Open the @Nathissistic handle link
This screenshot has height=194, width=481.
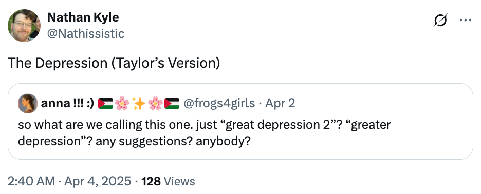[x=86, y=34]
